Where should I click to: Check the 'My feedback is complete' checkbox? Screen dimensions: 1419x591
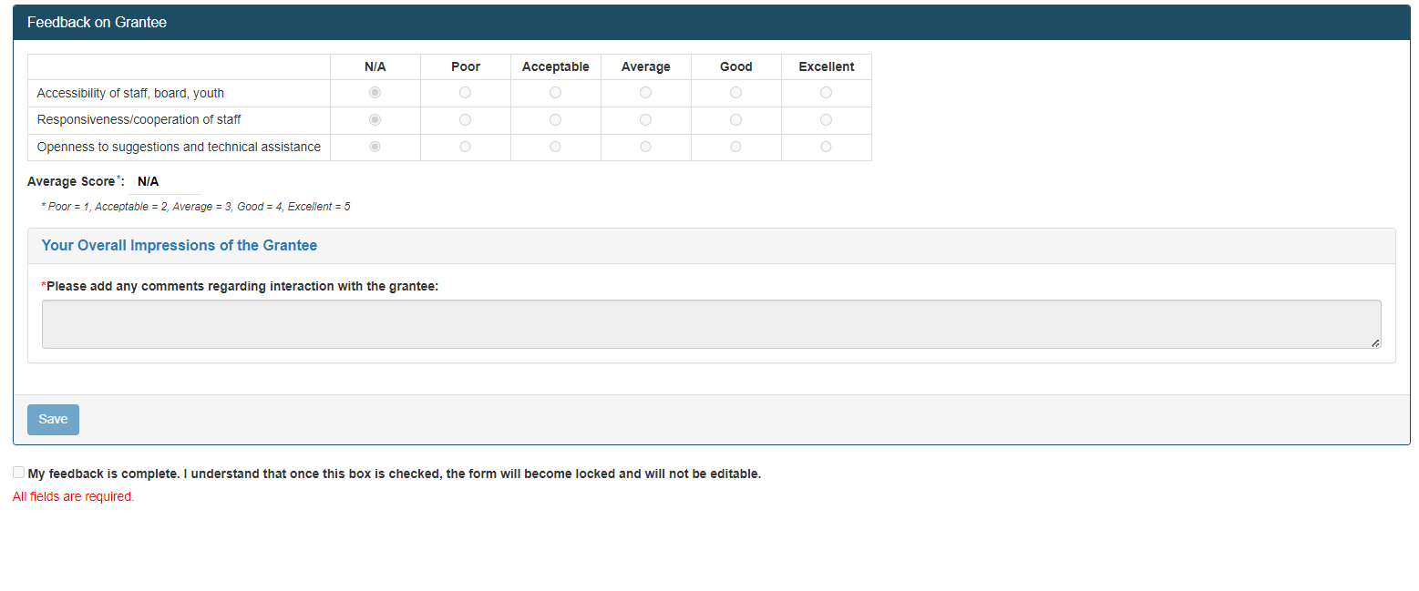click(x=19, y=473)
